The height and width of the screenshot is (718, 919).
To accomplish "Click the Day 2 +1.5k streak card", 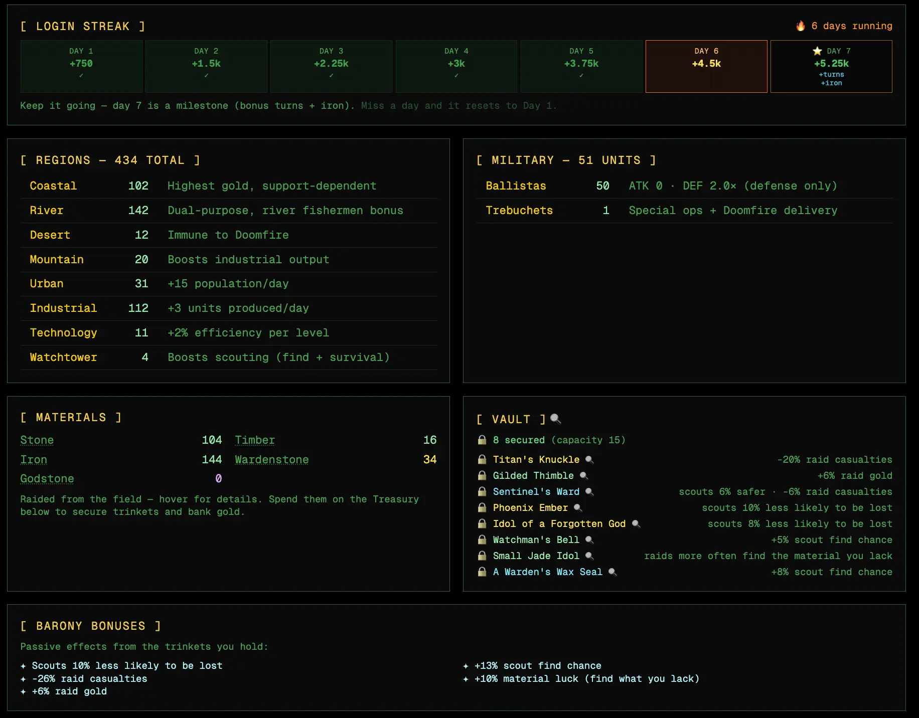I will point(206,66).
